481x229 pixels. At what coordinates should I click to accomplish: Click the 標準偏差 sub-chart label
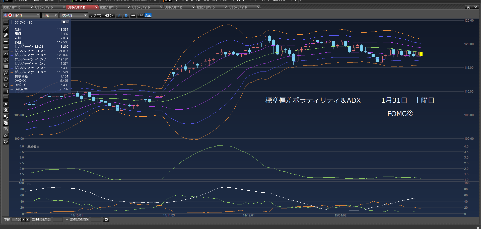tap(33, 147)
